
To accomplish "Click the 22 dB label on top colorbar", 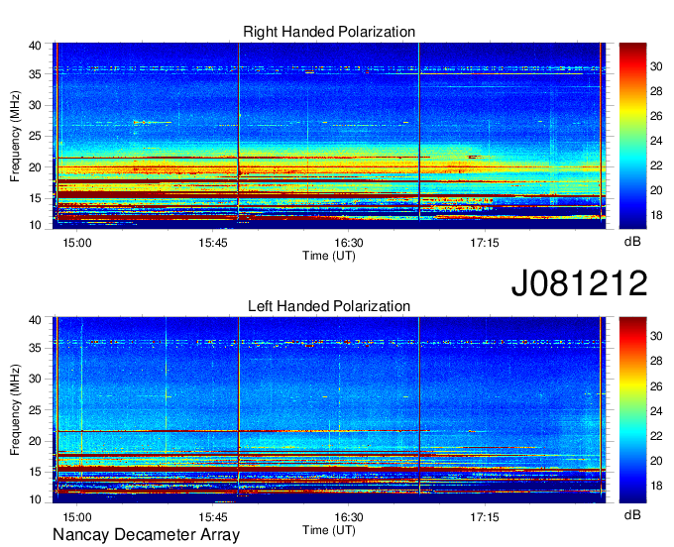I will click(656, 165).
